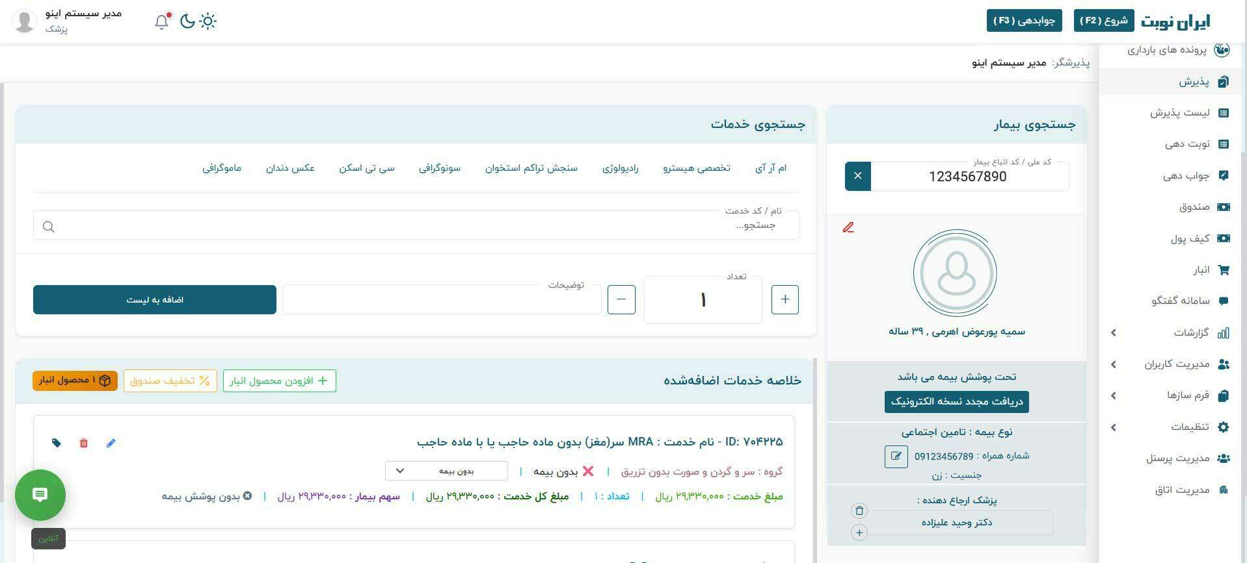Open the user profile avatar

(25, 21)
